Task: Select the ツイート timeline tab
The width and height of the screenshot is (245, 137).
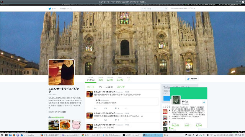Action: [90, 87]
